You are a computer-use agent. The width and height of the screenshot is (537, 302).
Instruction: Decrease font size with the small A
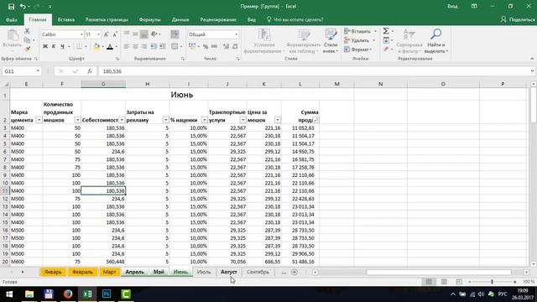[115, 34]
